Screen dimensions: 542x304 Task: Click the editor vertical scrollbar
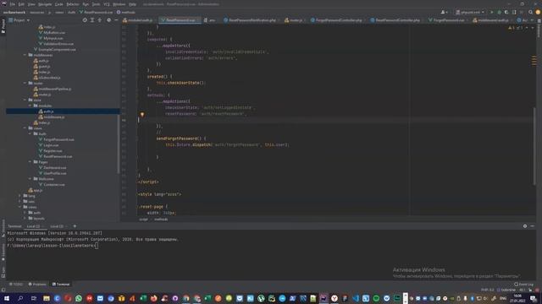click(x=534, y=146)
